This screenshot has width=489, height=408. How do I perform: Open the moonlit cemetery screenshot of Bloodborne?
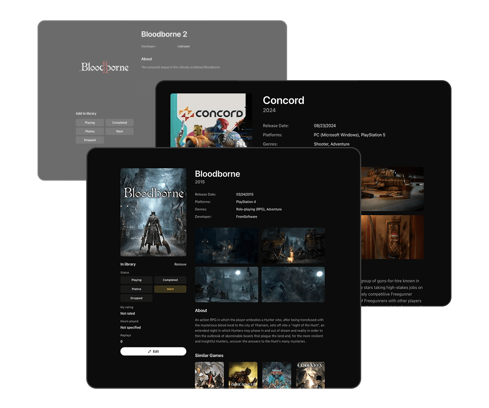click(227, 284)
